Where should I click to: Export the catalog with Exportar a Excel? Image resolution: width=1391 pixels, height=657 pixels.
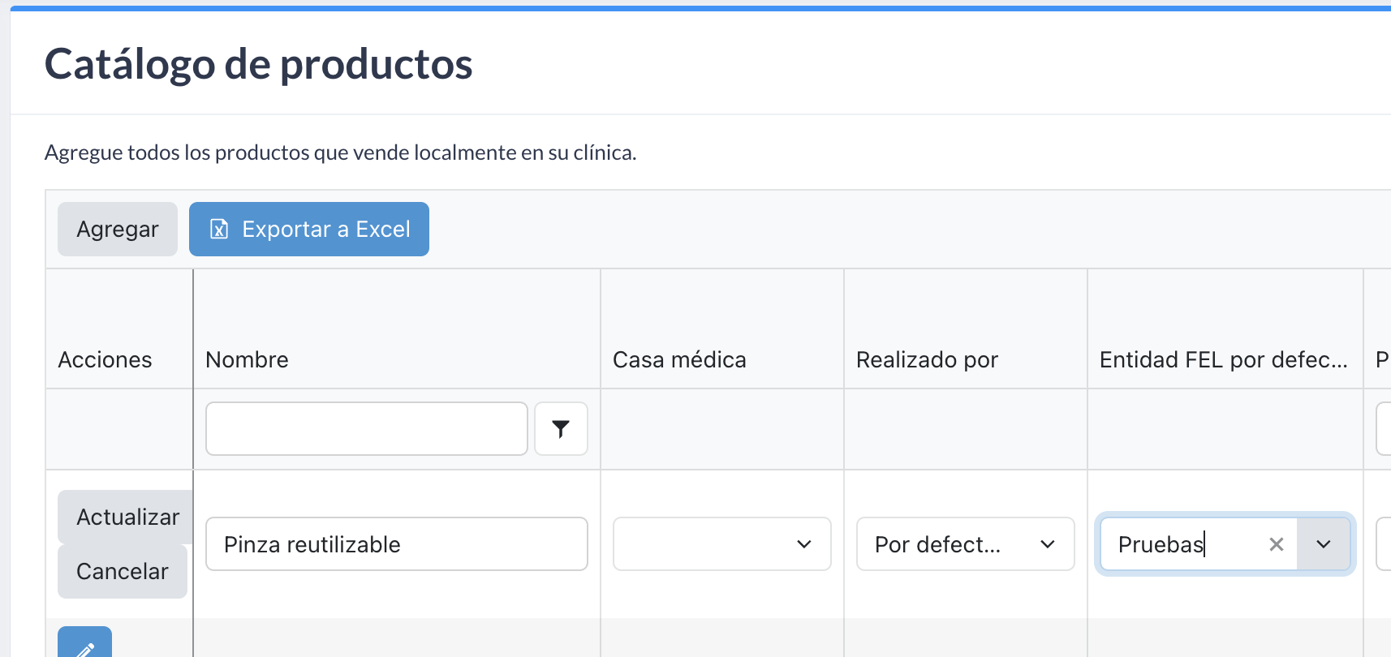(x=309, y=230)
